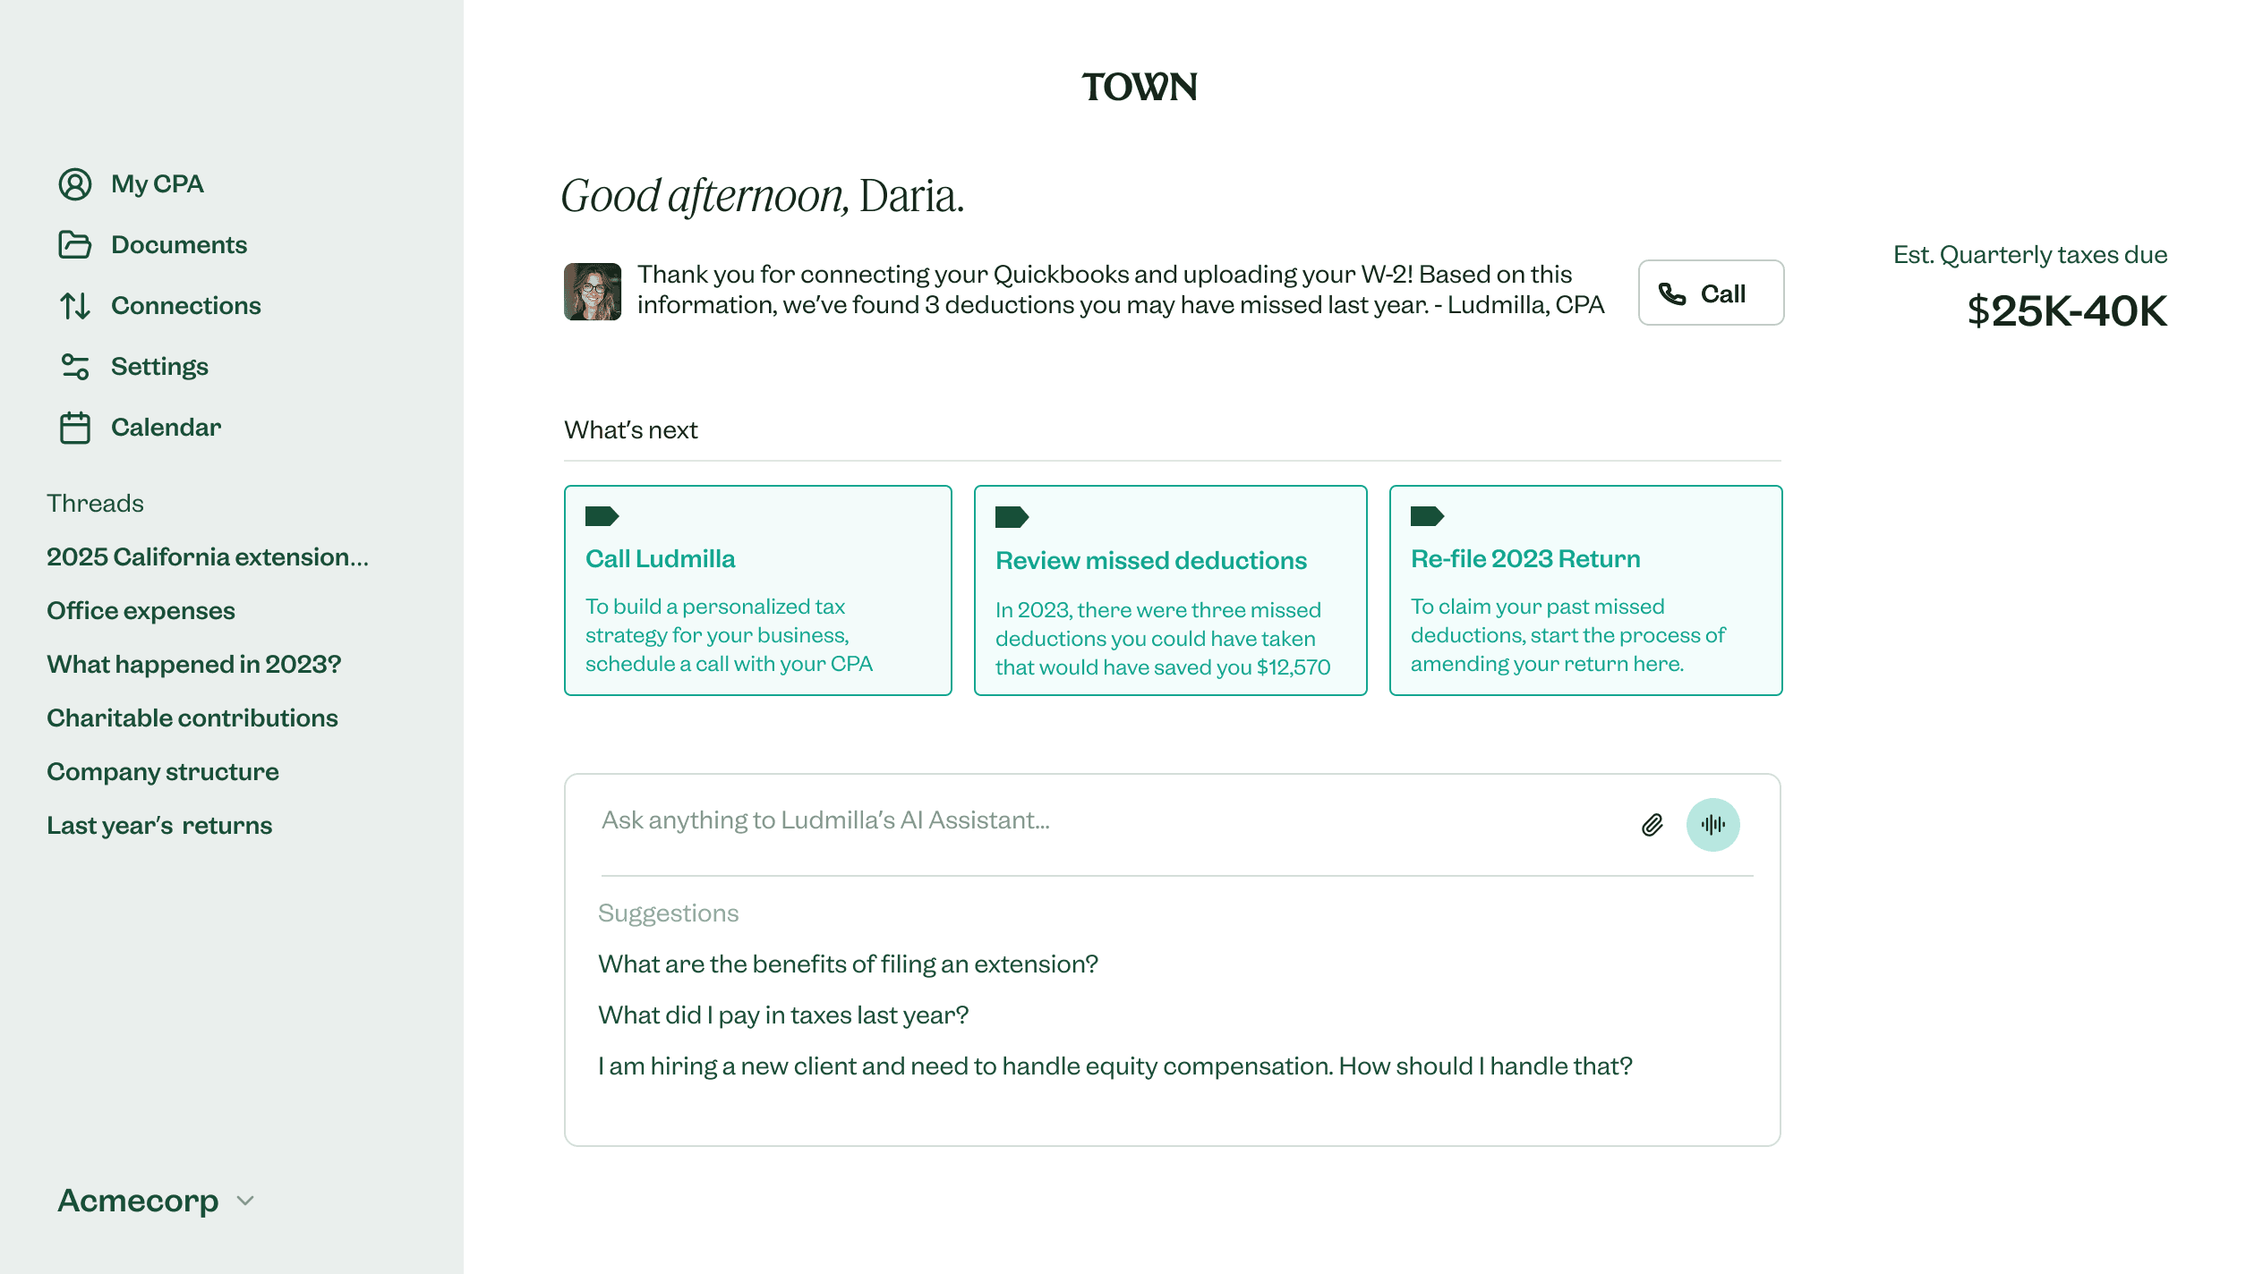Click Ludmilla's profile photo thumbnail
Image resolution: width=2263 pixels, height=1274 pixels.
(x=592, y=292)
